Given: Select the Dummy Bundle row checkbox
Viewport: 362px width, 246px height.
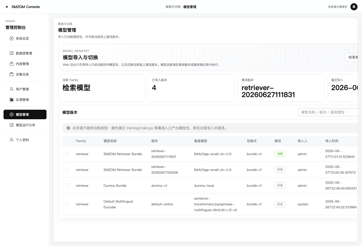Looking at the screenshot, I should tap(67, 186).
